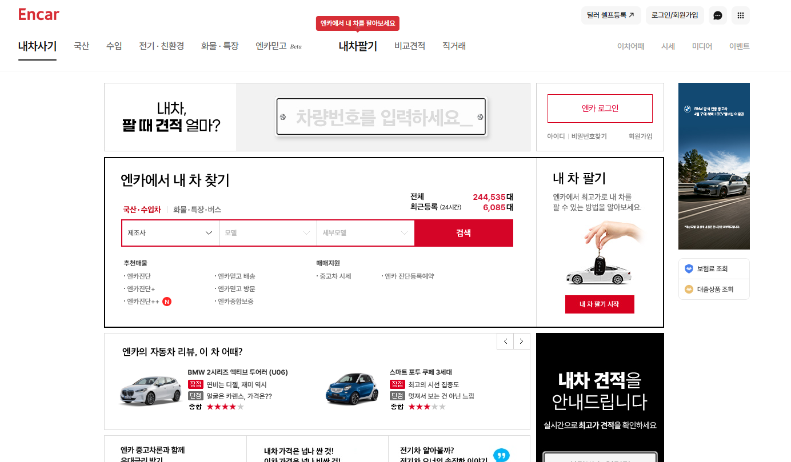The width and height of the screenshot is (791, 462).
Task: Open 스마트 포투 쿠페 car thumbnail
Action: pos(353,388)
